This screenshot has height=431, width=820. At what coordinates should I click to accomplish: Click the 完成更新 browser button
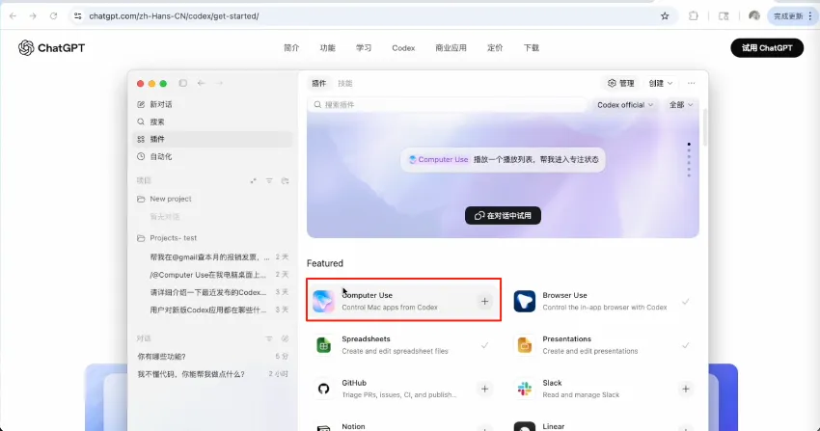(x=792, y=16)
